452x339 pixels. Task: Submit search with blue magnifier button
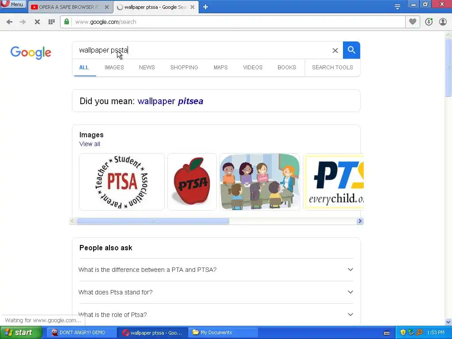pyautogui.click(x=351, y=50)
